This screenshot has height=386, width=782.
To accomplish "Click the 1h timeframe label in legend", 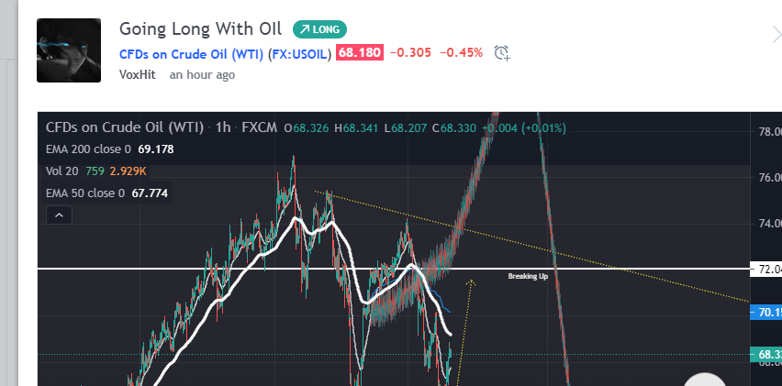I will point(223,127).
